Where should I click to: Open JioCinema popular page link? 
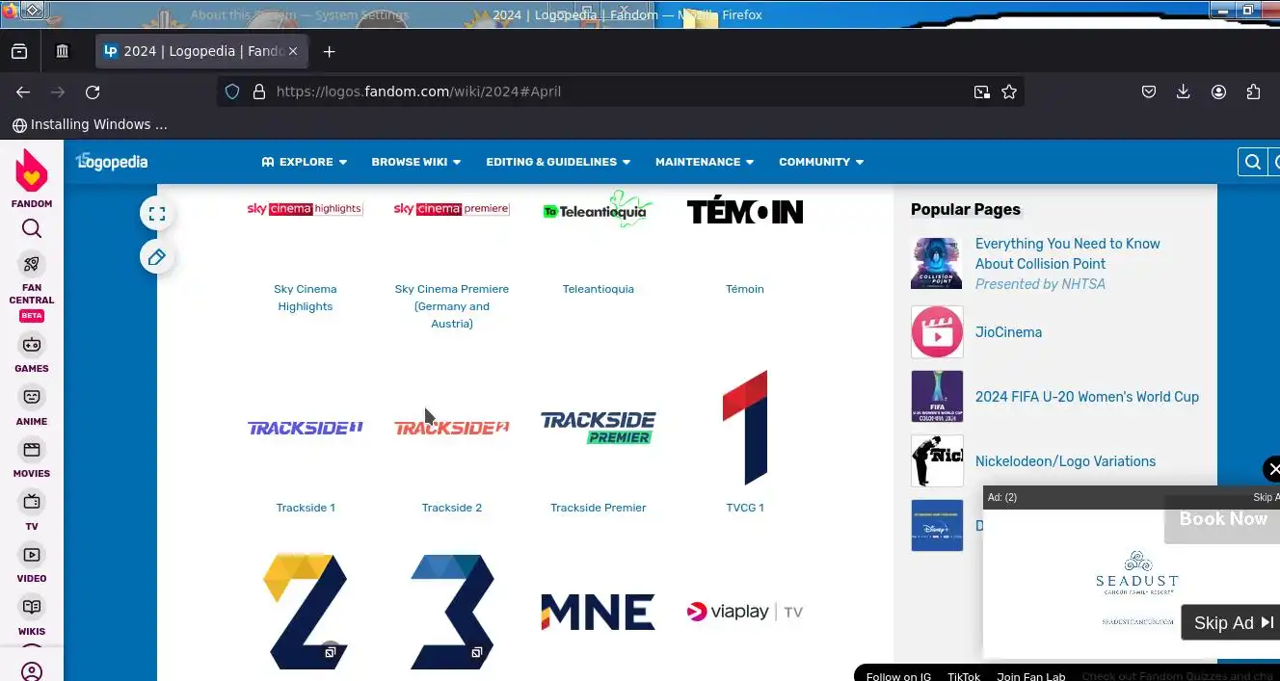pos(1008,332)
